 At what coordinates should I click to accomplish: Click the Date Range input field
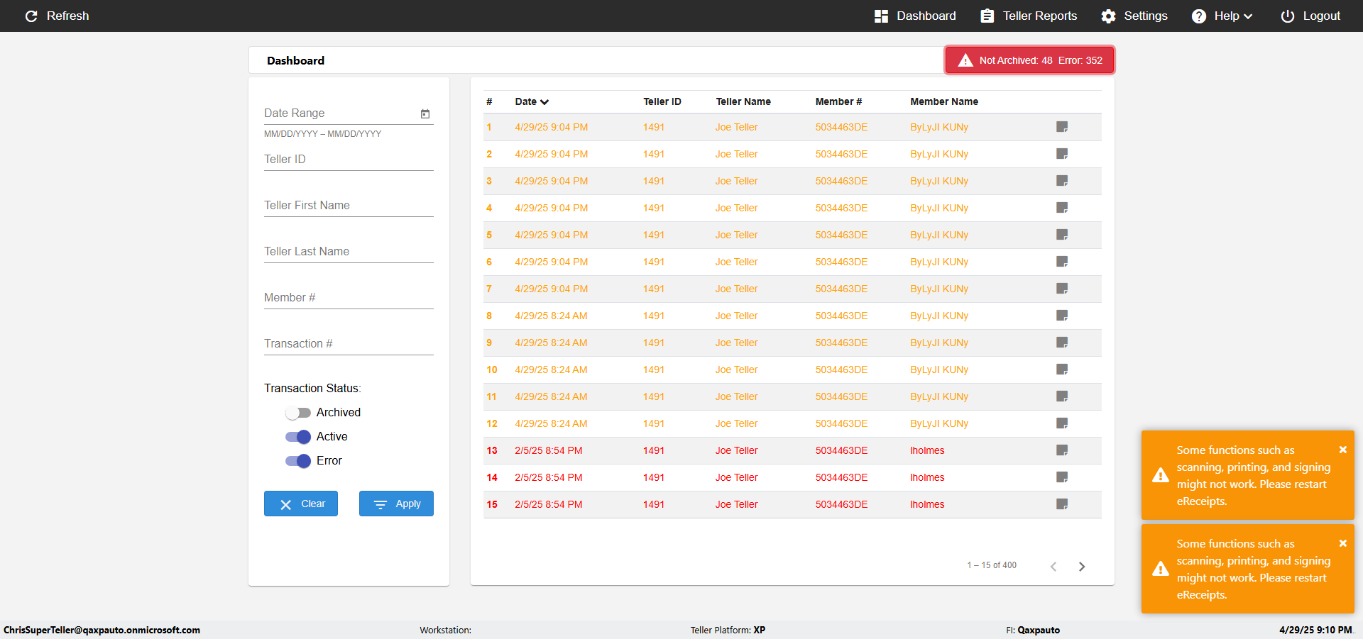341,113
